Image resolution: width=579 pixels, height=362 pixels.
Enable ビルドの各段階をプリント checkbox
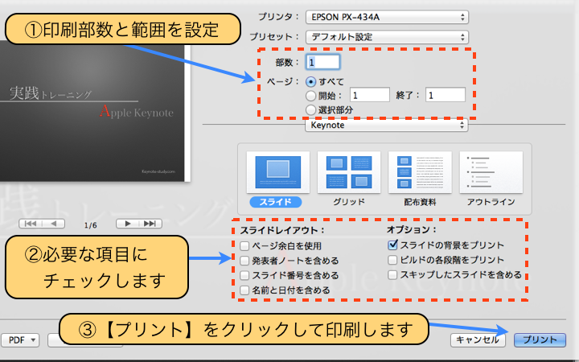coord(392,260)
